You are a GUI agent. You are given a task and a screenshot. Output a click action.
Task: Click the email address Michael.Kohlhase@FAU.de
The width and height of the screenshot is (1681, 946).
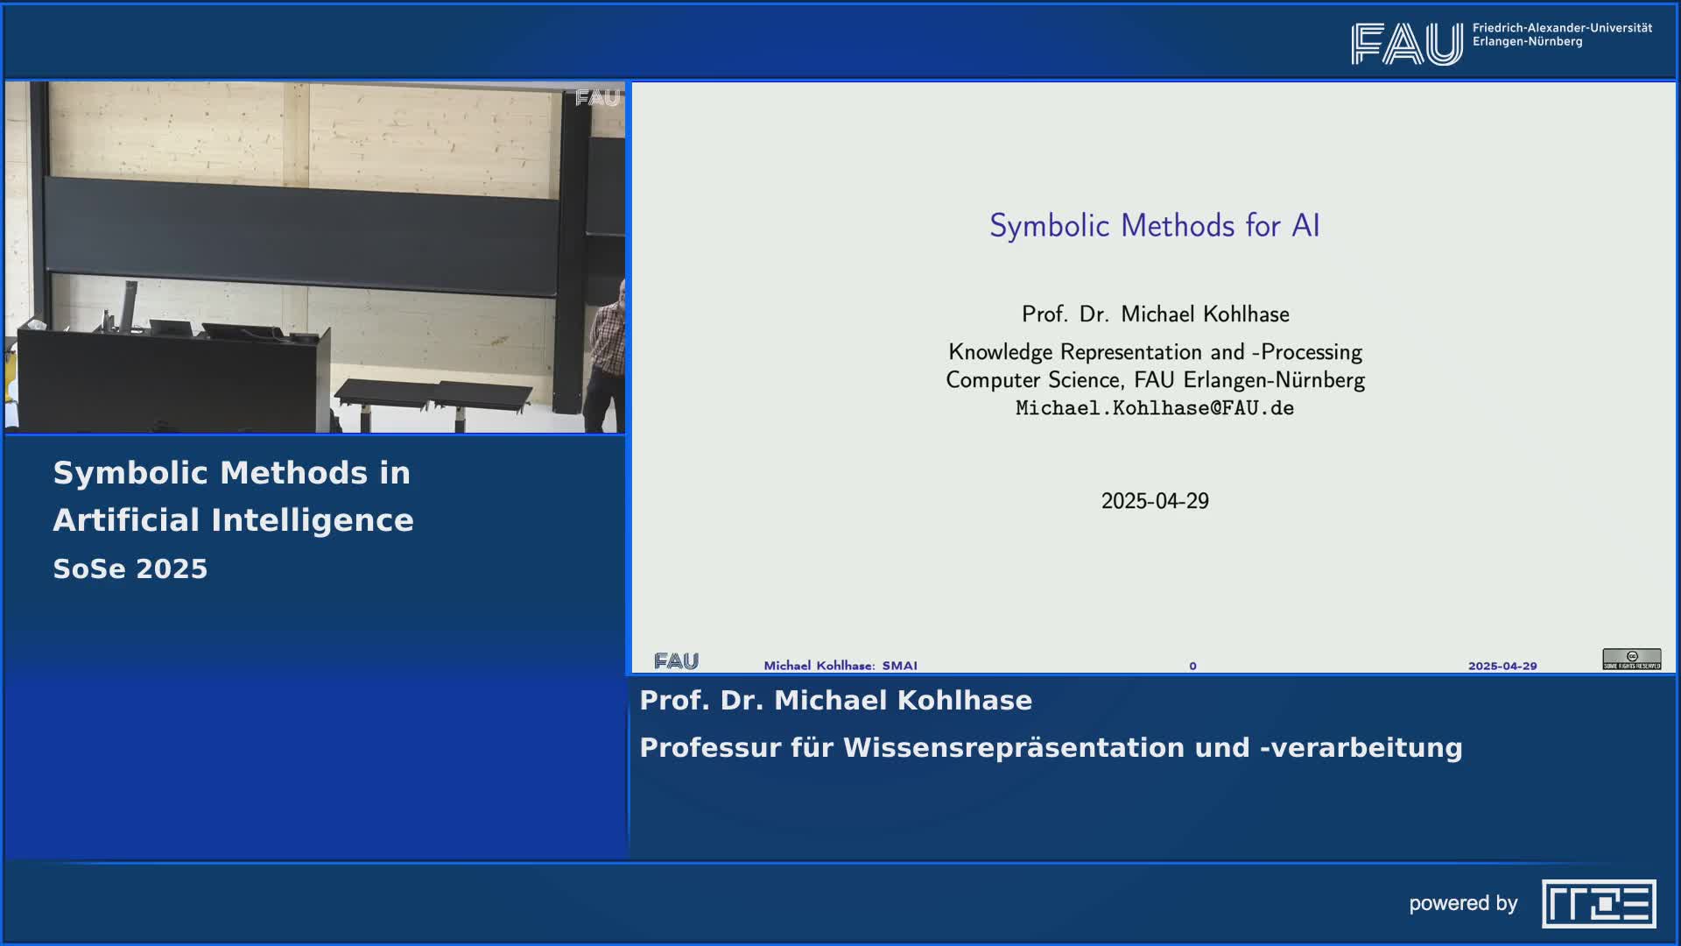pyautogui.click(x=1154, y=408)
